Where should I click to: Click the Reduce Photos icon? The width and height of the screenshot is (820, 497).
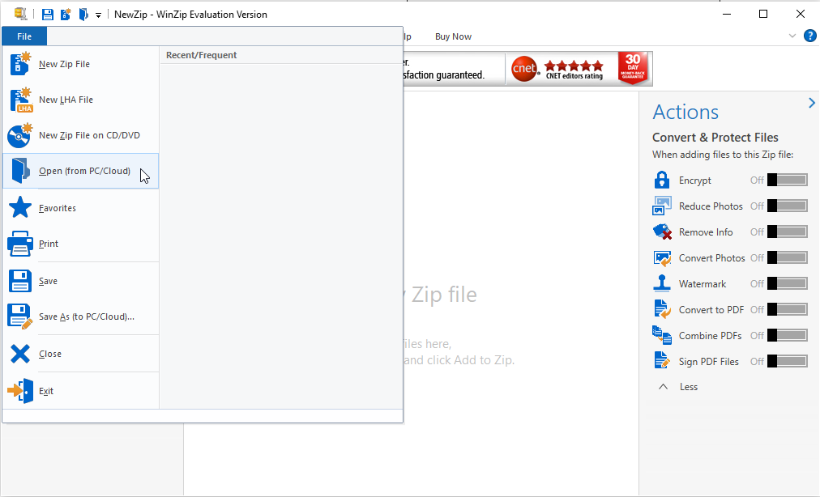[x=661, y=206]
